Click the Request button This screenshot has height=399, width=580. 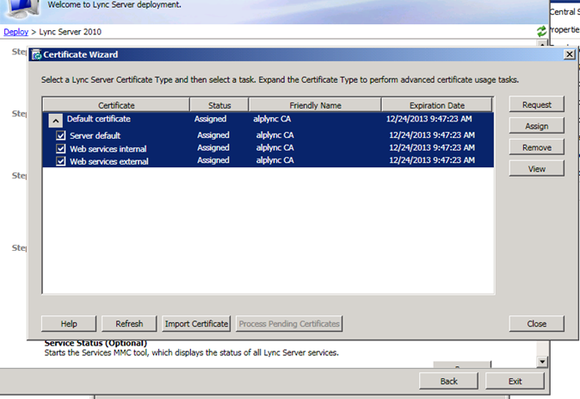click(x=537, y=105)
